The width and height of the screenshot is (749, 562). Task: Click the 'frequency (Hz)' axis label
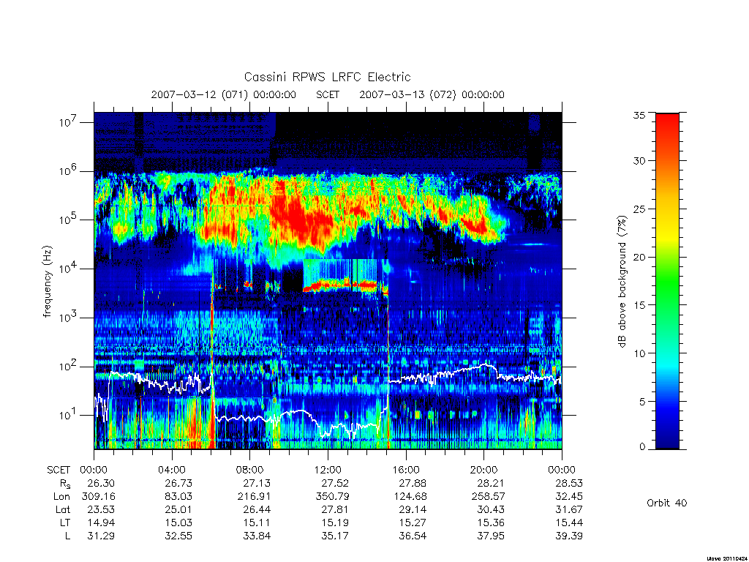[47, 282]
